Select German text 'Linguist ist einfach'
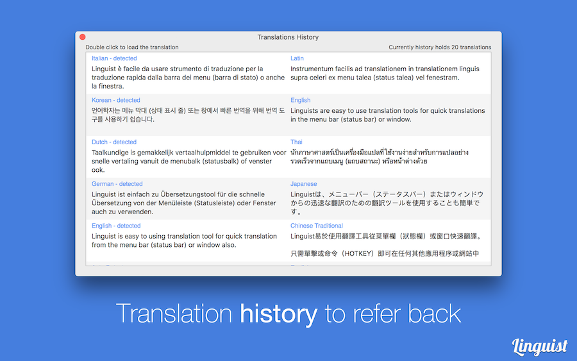The height and width of the screenshot is (361, 577). click(x=184, y=203)
